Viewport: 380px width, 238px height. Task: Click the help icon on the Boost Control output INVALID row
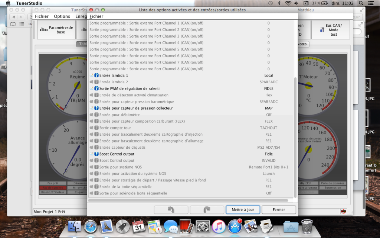coord(96,161)
